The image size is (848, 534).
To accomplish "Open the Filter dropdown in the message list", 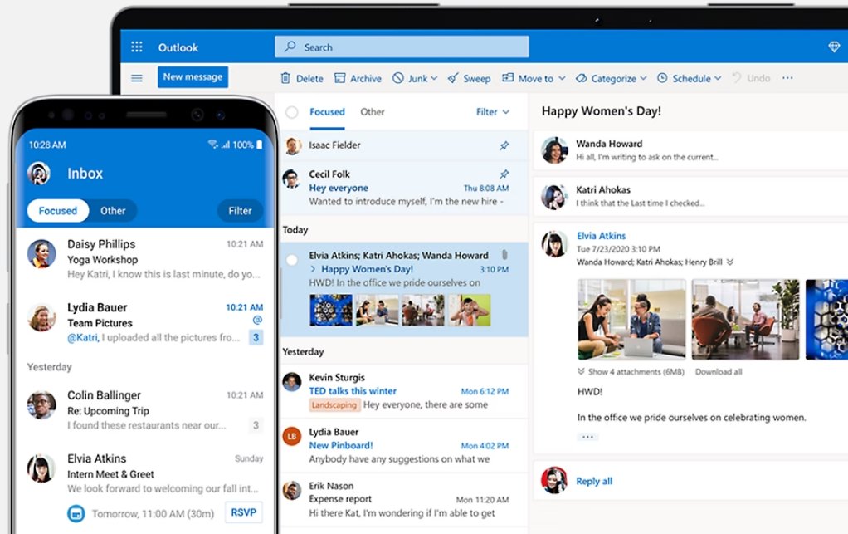I will 491,112.
